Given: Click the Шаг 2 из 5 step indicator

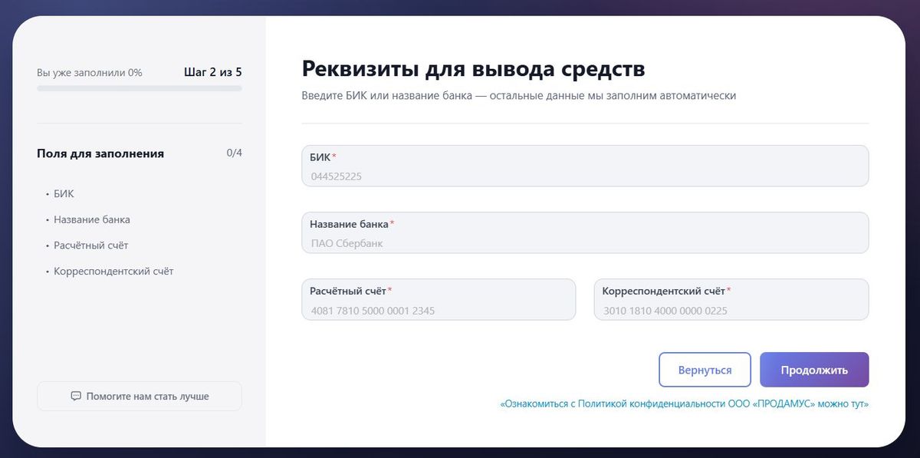Looking at the screenshot, I should [x=213, y=73].
